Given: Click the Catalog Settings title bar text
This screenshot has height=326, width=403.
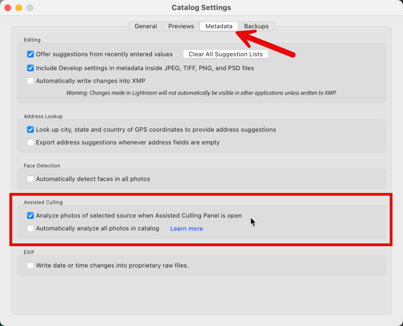Looking at the screenshot, I should tap(201, 7).
